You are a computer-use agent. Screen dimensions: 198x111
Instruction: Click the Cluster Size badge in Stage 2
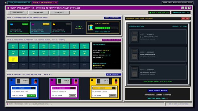(112, 40)
